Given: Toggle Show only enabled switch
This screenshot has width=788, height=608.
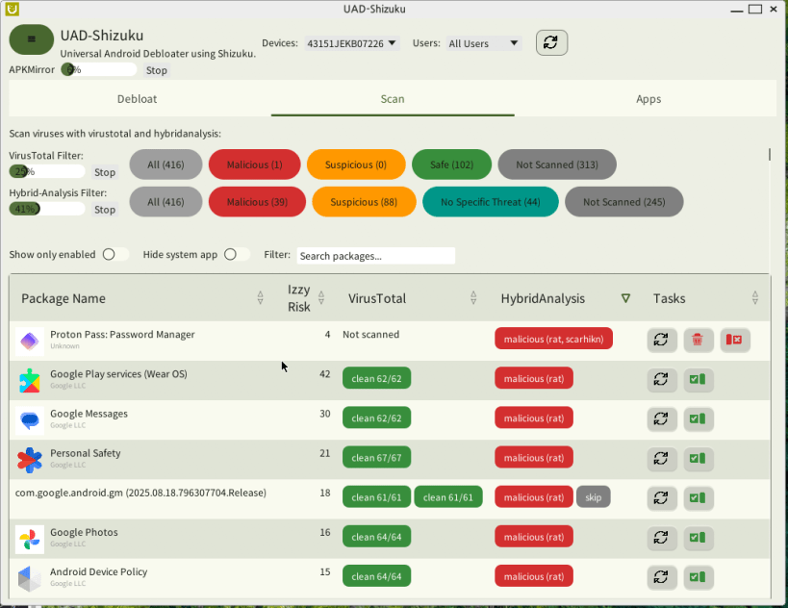Looking at the screenshot, I should 115,254.
